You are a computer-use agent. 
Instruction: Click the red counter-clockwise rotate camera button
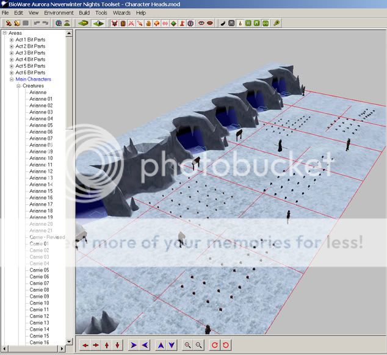225,345
